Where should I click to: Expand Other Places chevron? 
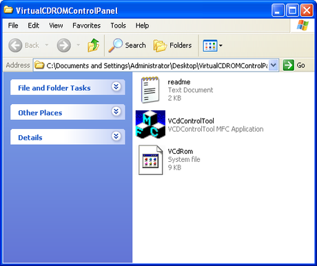point(116,112)
